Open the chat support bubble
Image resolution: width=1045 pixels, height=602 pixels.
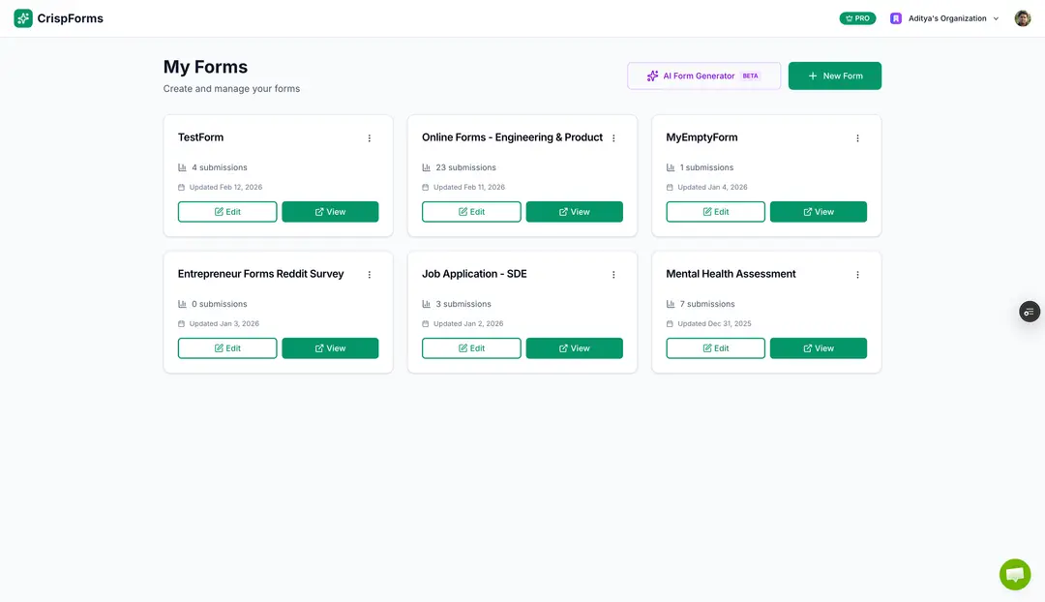1014,574
